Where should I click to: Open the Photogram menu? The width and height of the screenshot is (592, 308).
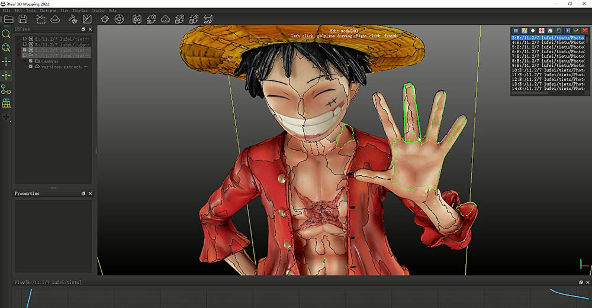point(48,11)
